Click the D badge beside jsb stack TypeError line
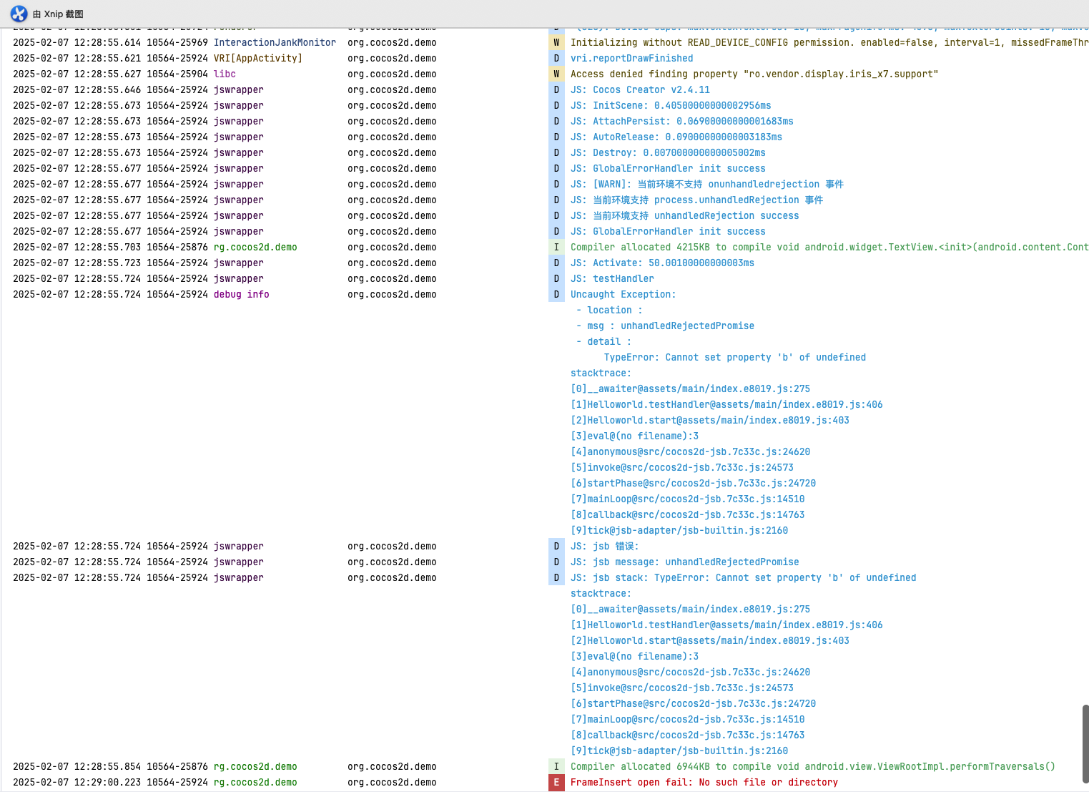 [556, 578]
